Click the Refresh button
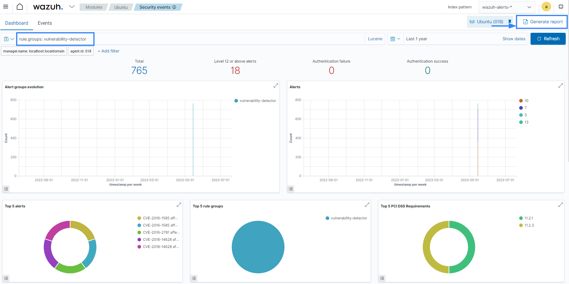 click(x=548, y=39)
